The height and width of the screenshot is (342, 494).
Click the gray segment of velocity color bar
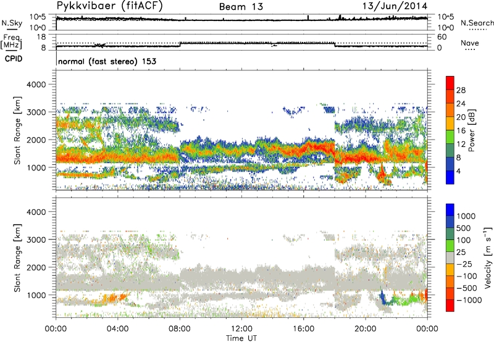point(450,258)
